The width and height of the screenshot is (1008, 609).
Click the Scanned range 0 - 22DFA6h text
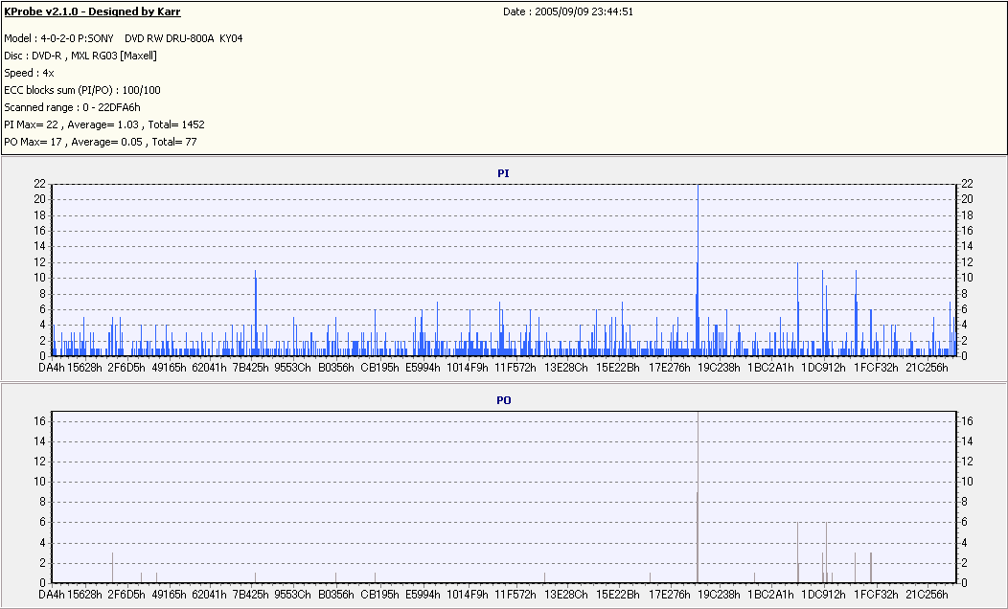point(72,108)
